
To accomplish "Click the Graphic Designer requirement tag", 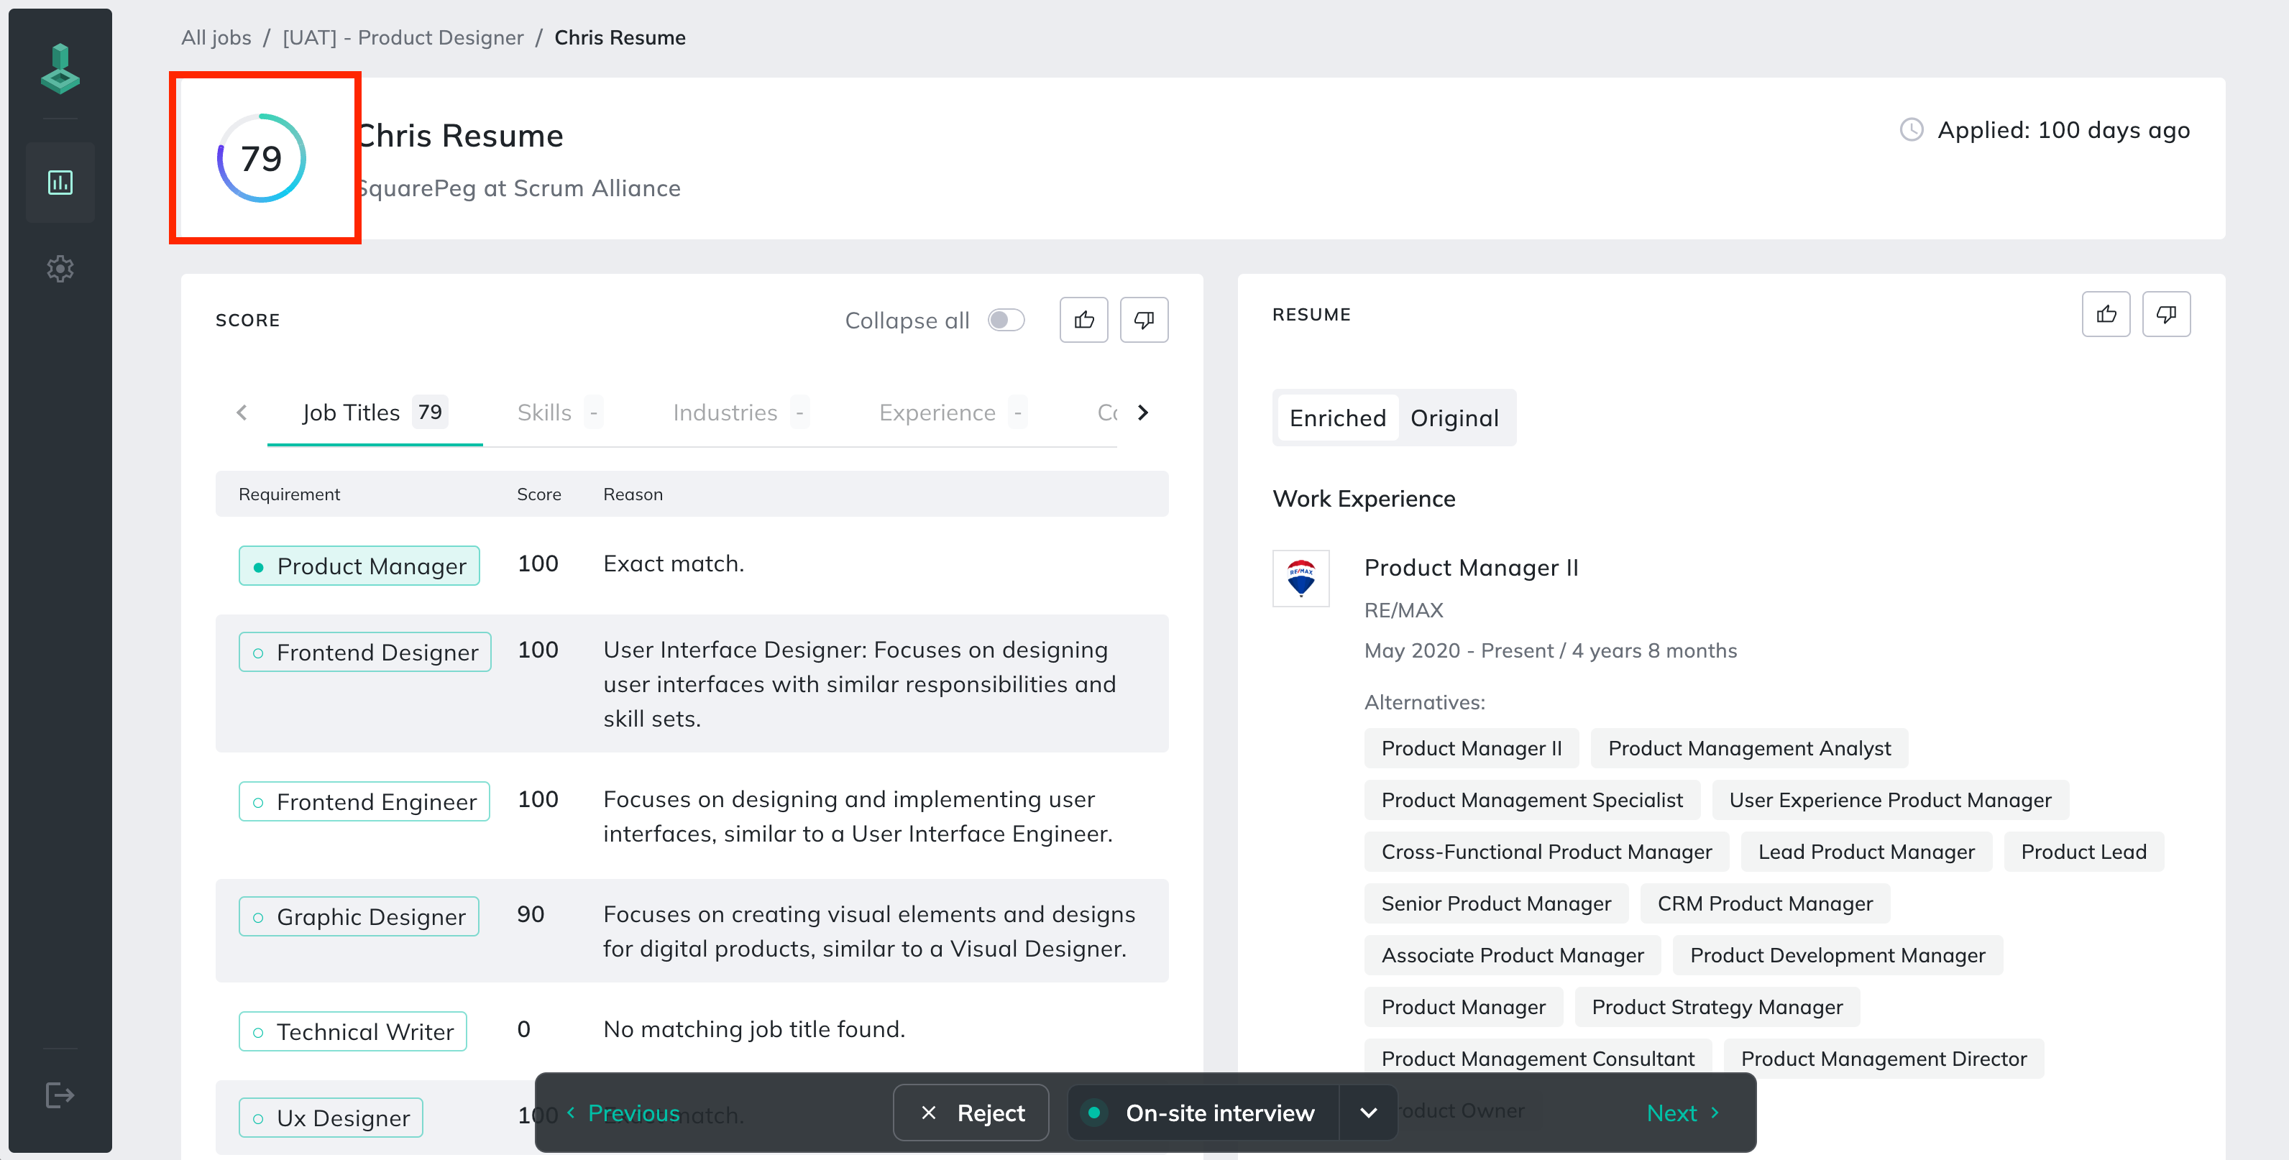I will 359,916.
